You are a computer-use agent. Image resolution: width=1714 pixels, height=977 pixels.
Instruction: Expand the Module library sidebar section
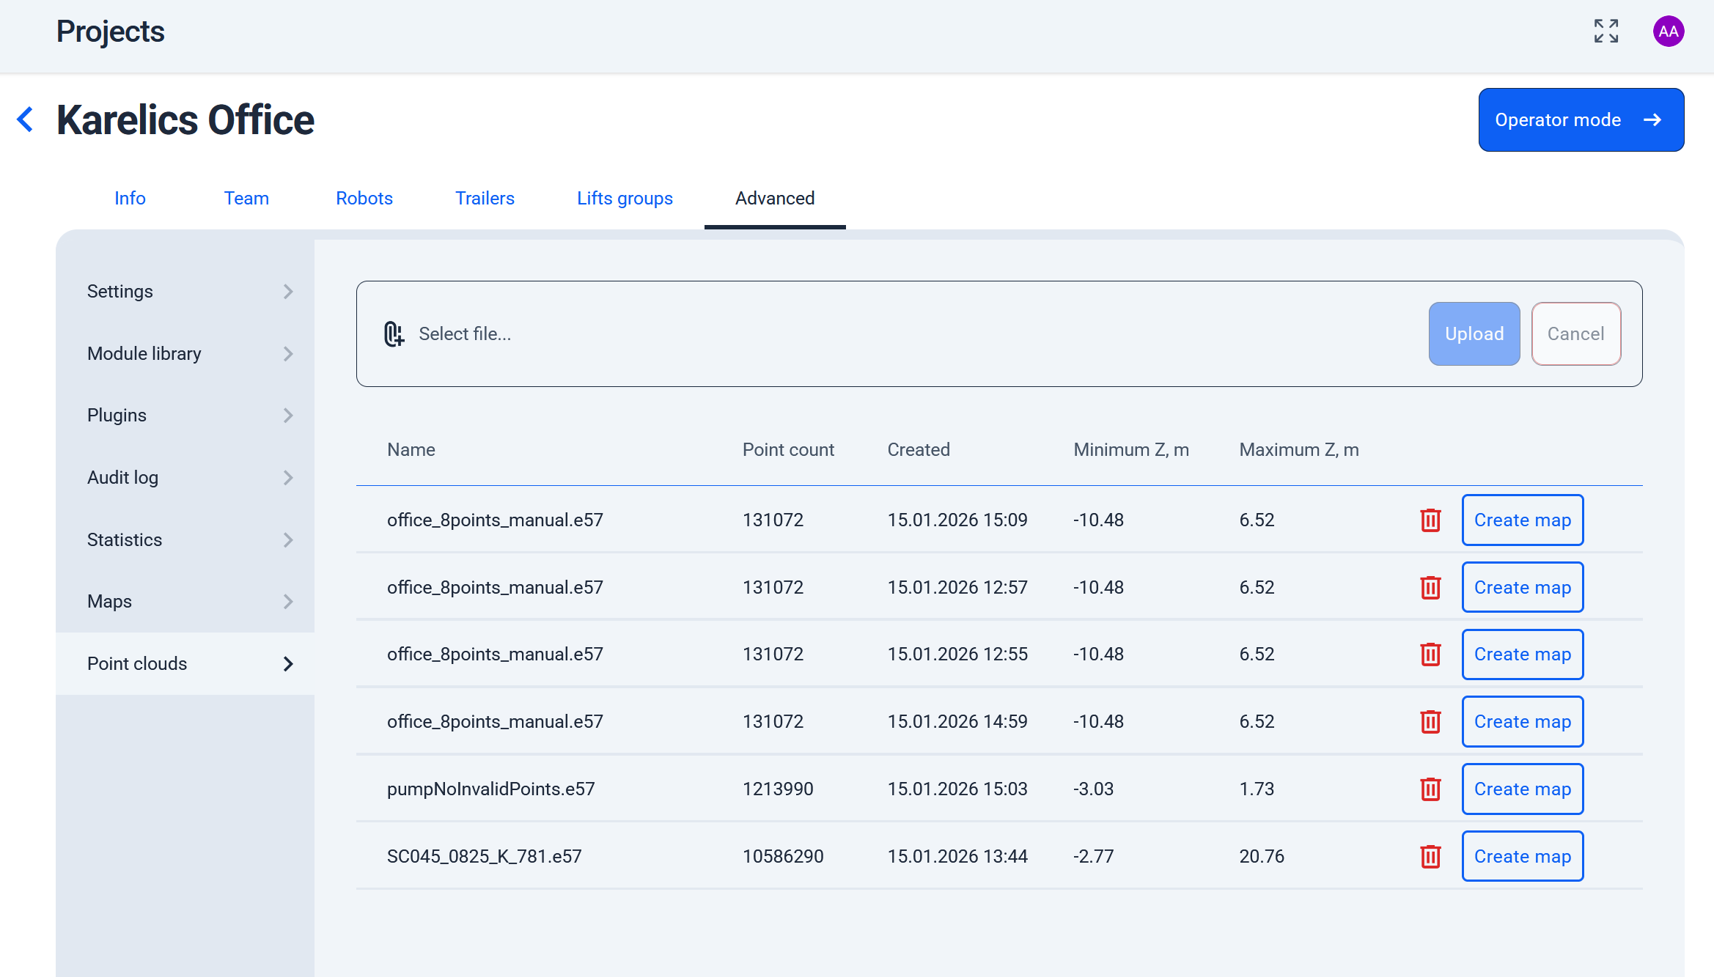click(185, 354)
